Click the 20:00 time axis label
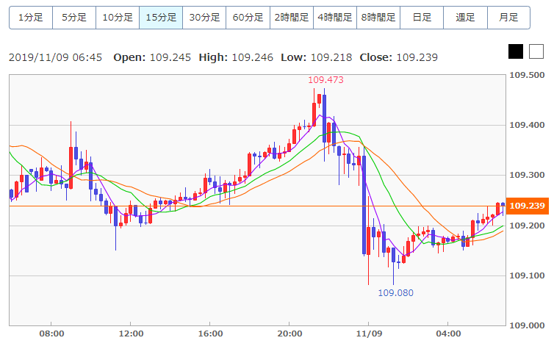Screen dimensions: 554x346 pos(289,334)
